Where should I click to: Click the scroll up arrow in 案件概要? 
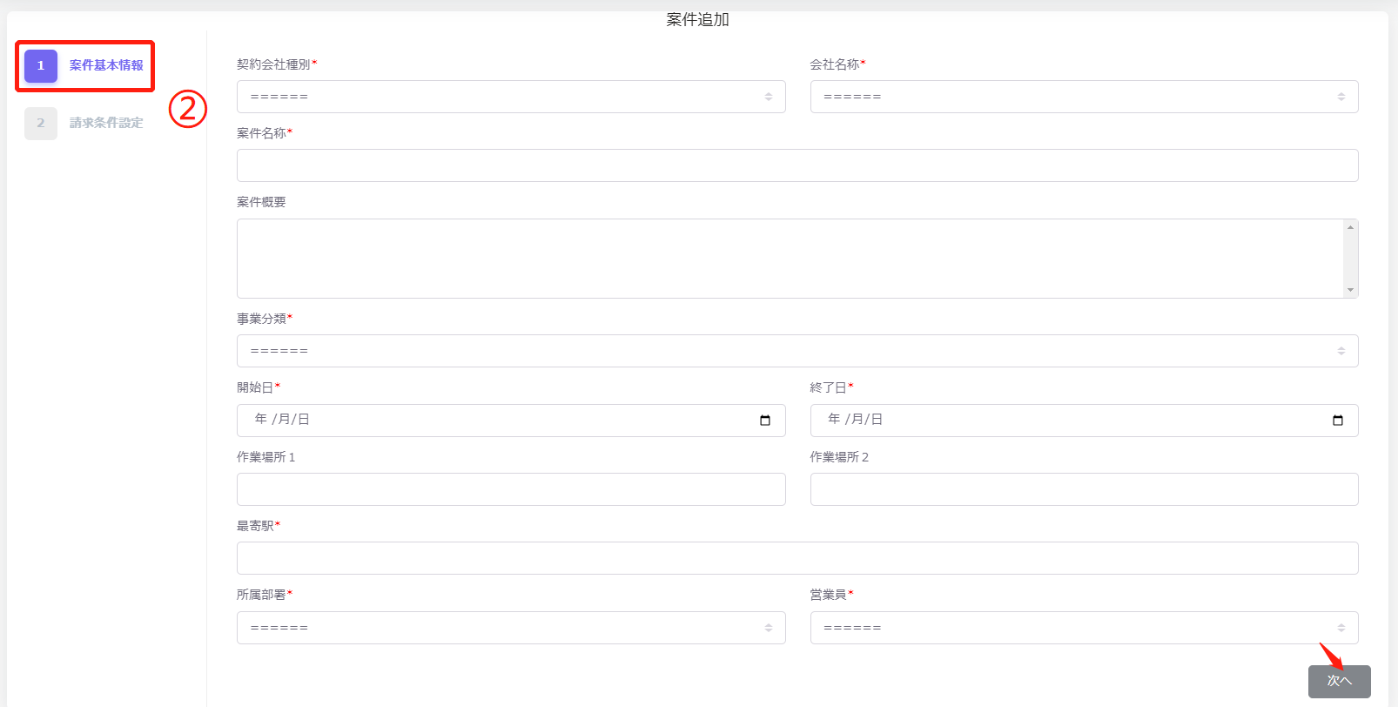click(x=1350, y=227)
